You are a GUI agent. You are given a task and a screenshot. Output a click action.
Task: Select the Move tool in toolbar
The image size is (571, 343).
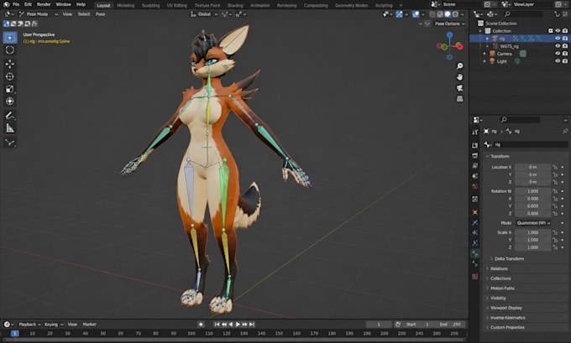[x=10, y=64]
